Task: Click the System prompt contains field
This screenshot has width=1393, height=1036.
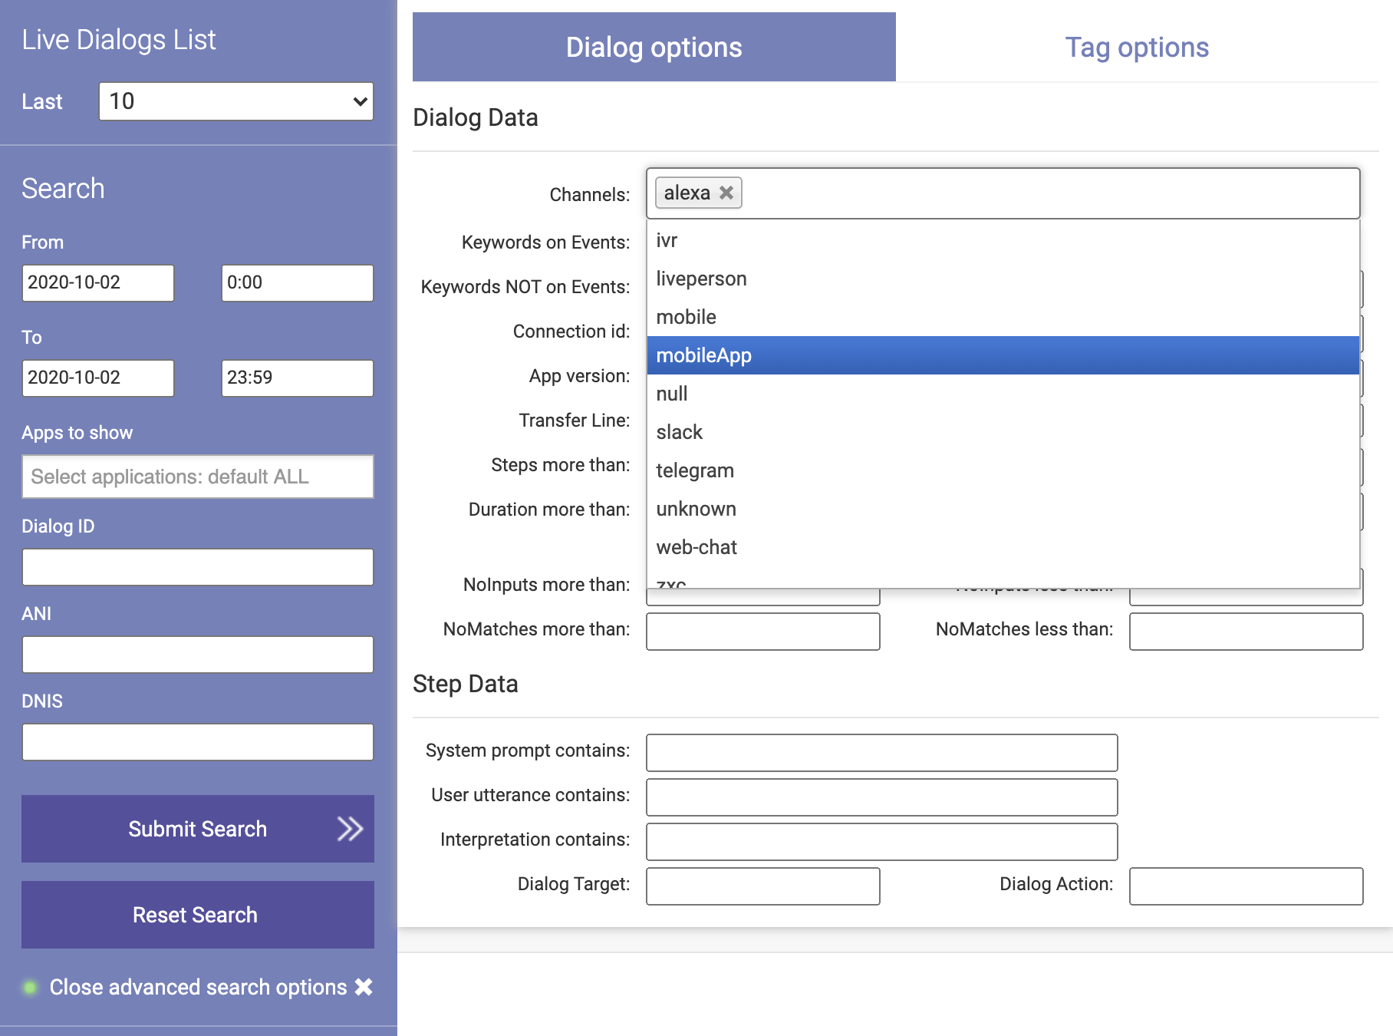Action: pyautogui.click(x=881, y=753)
